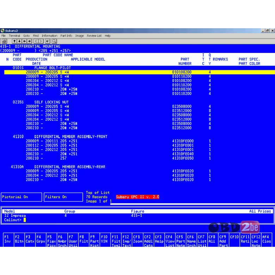Open the Review List menu
The width and height of the screenshot is (275, 275).
pyautogui.click(x=94, y=36)
